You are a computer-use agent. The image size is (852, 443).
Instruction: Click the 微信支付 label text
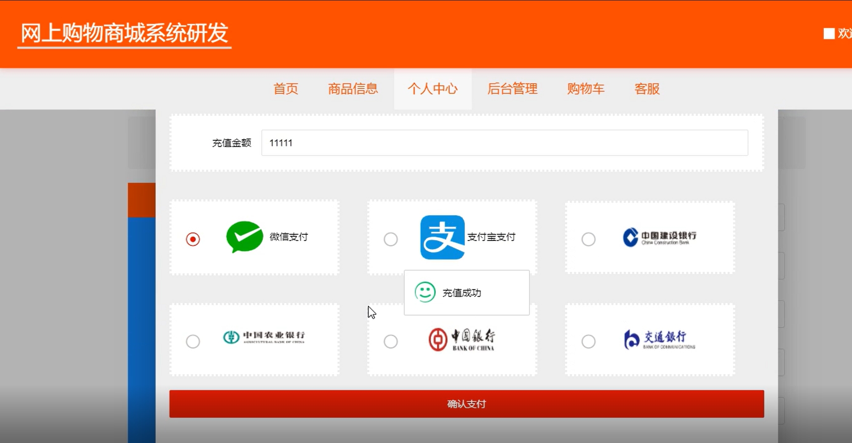pyautogui.click(x=288, y=237)
